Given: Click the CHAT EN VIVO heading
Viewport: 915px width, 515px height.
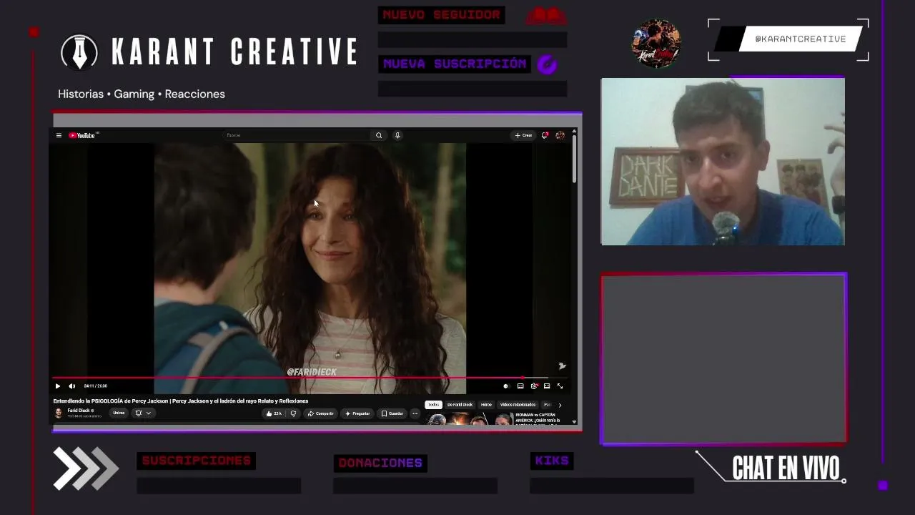Looking at the screenshot, I should tap(786, 469).
